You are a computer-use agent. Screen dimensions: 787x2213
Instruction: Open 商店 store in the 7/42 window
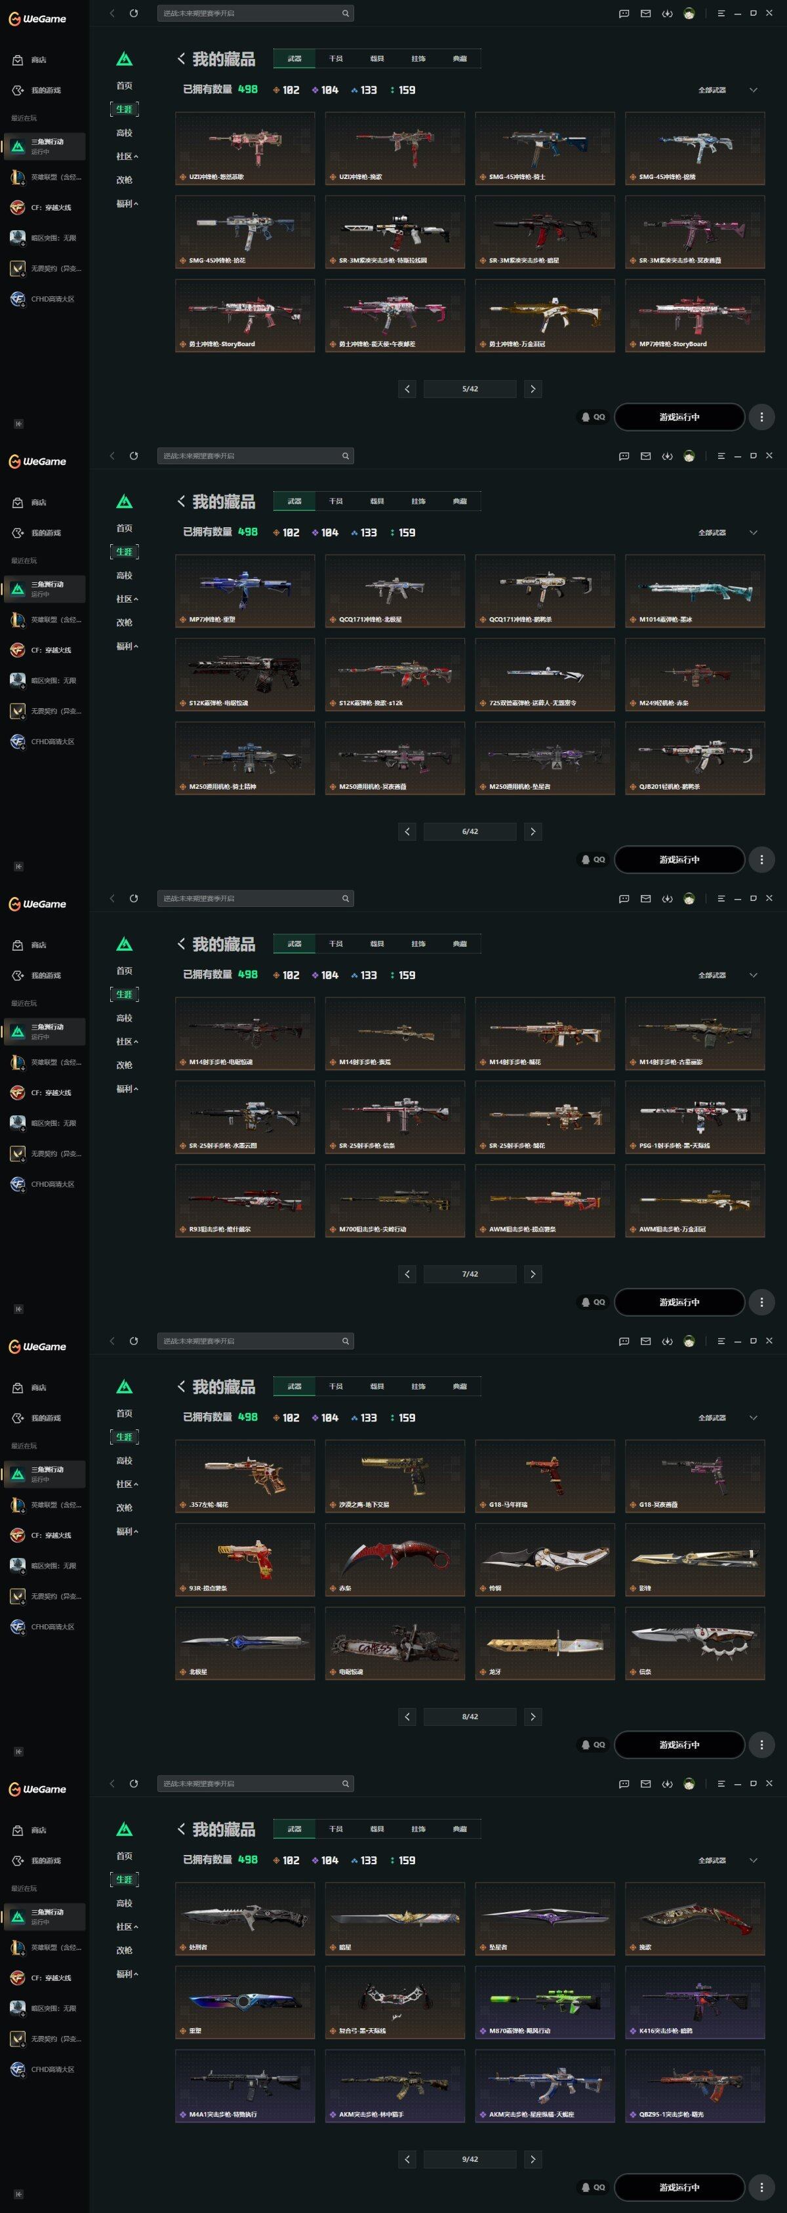(30, 945)
